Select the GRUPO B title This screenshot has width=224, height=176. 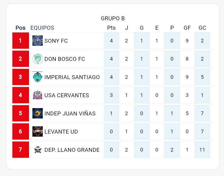[x=112, y=18]
